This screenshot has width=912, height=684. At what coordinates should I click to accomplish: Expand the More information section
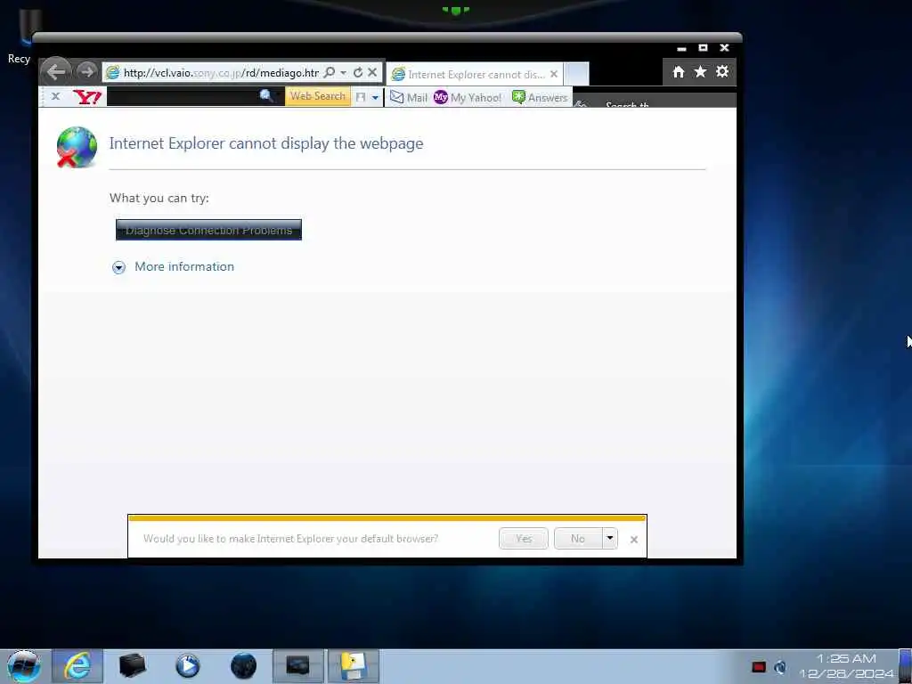[x=118, y=267]
